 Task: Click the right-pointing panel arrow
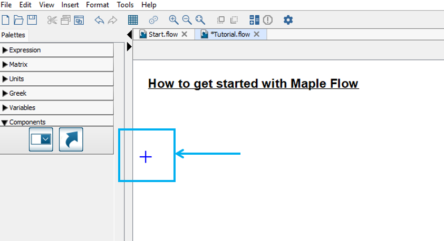[x=129, y=47]
